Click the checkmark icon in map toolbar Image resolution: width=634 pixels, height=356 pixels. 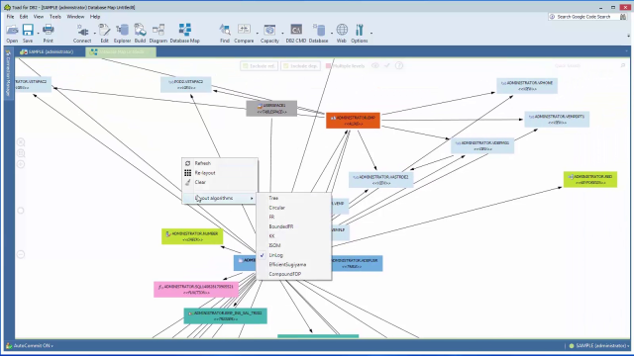point(387,65)
